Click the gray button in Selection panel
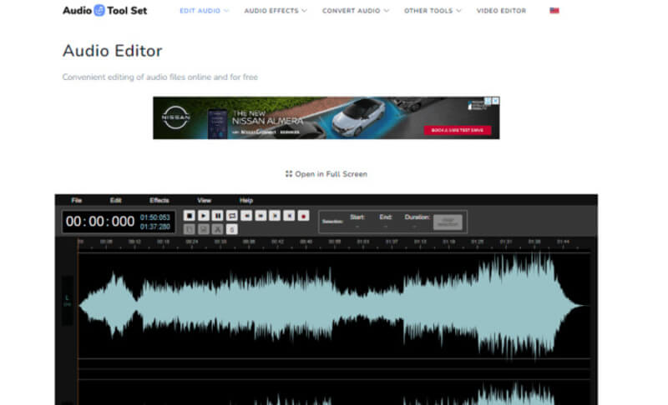Image resolution: width=668 pixels, height=405 pixels. (x=448, y=222)
